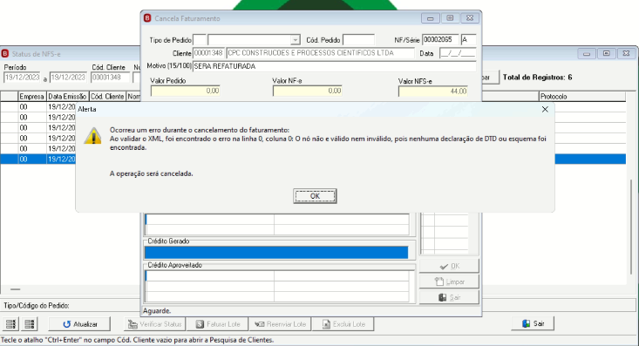
Task: Click the Data field in Cancela Faturamento
Action: (x=458, y=53)
